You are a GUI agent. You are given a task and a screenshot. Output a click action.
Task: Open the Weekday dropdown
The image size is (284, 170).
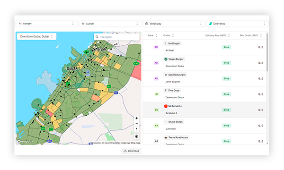click(x=174, y=24)
